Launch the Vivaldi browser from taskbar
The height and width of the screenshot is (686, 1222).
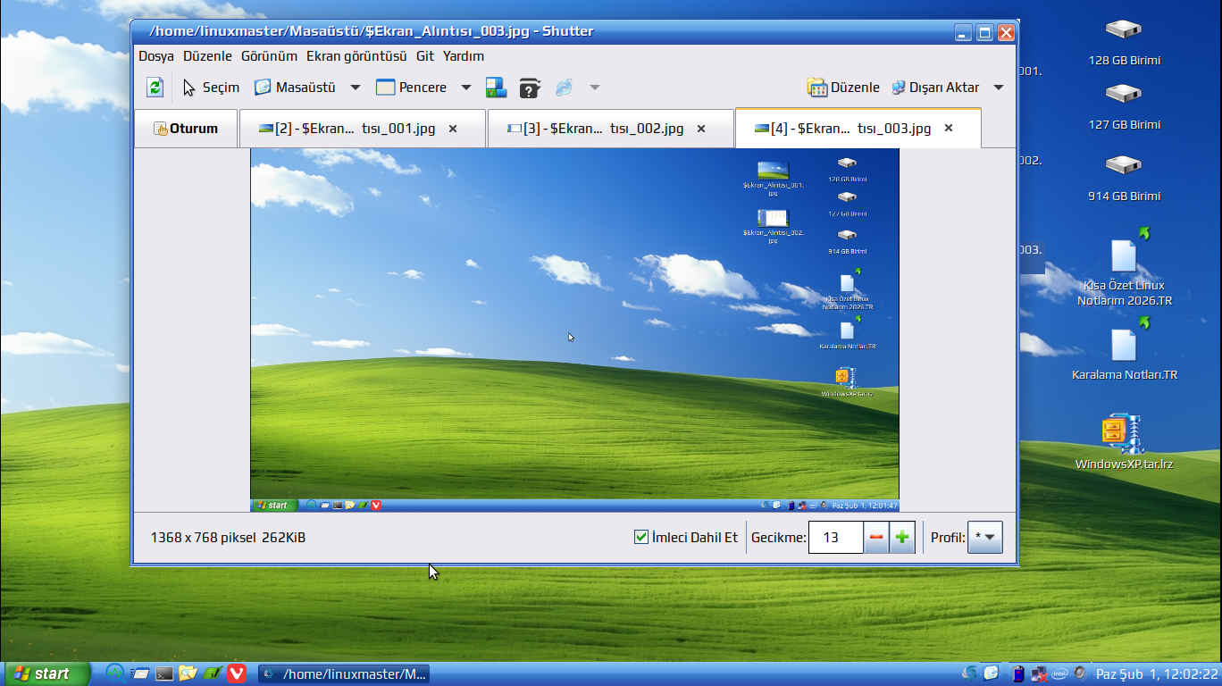[237, 673]
